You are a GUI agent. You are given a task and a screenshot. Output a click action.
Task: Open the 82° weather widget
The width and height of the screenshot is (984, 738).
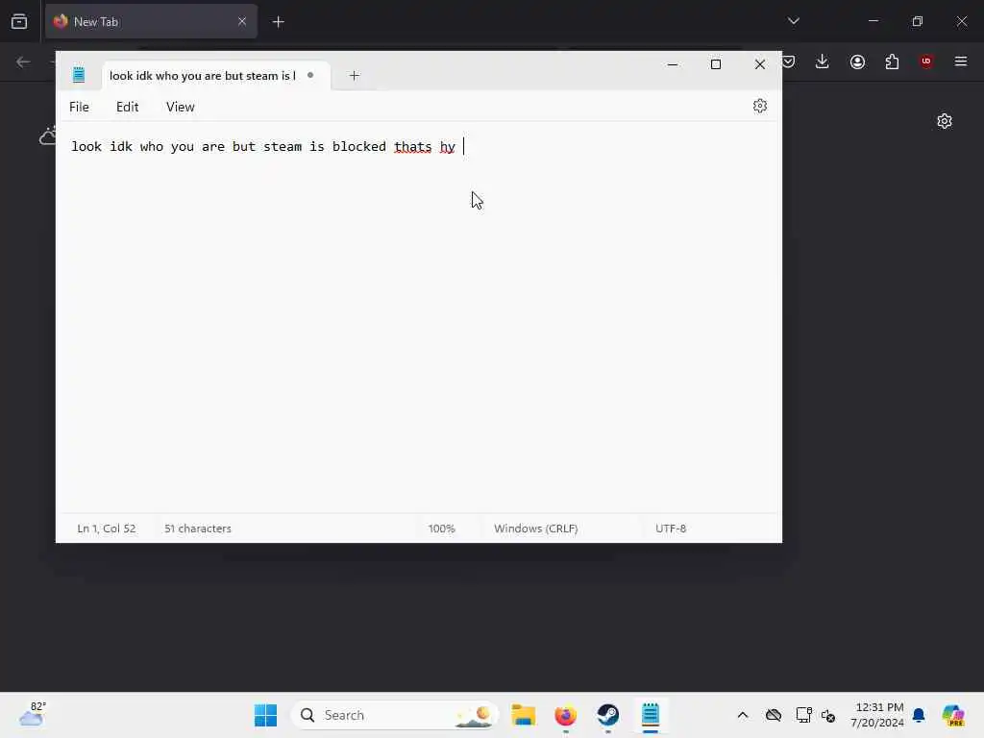pos(33,715)
